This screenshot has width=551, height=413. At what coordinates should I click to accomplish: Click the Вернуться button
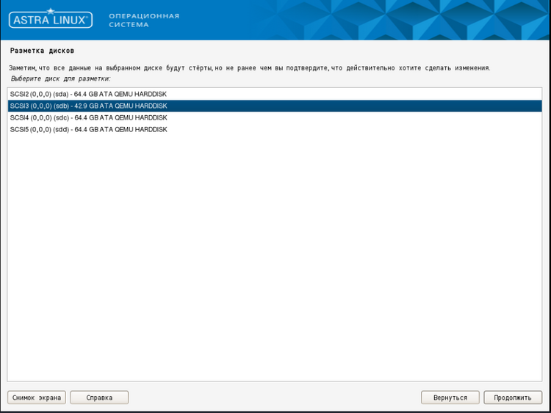(x=450, y=398)
